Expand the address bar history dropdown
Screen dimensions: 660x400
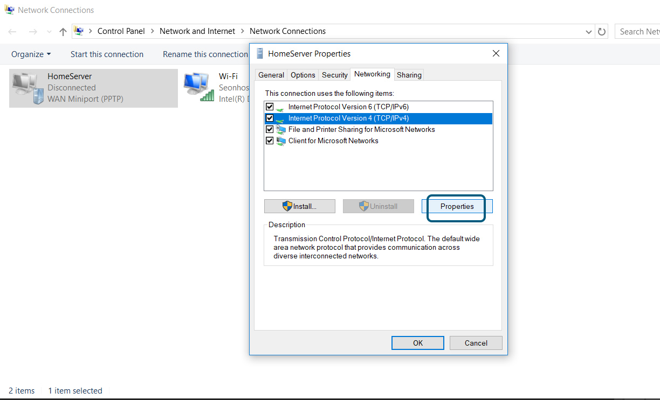[589, 32]
